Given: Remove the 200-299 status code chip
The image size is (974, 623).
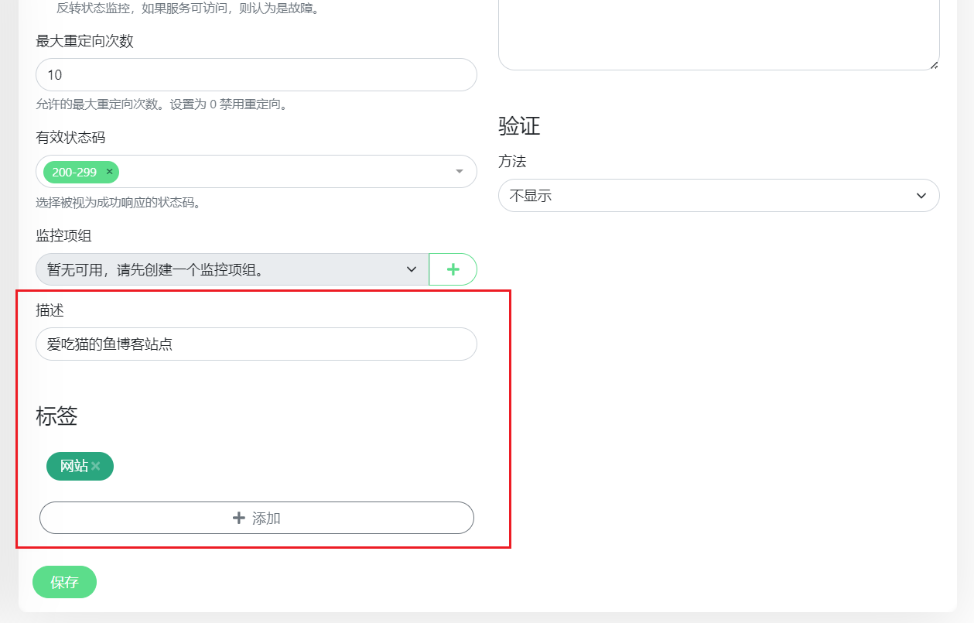Looking at the screenshot, I should pos(109,172).
